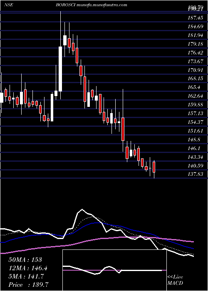Click the 5MA : 141.7 readout
208x291 pixels.
coord(26,276)
